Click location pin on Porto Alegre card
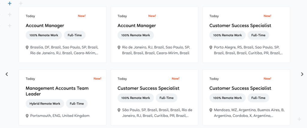307x128 pixels. click(211, 48)
